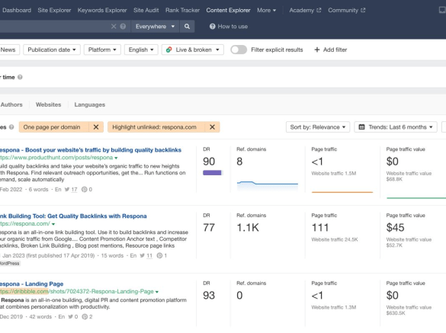The width and height of the screenshot is (446, 333).
Task: Click the How to use question icon
Action: pyautogui.click(x=212, y=27)
